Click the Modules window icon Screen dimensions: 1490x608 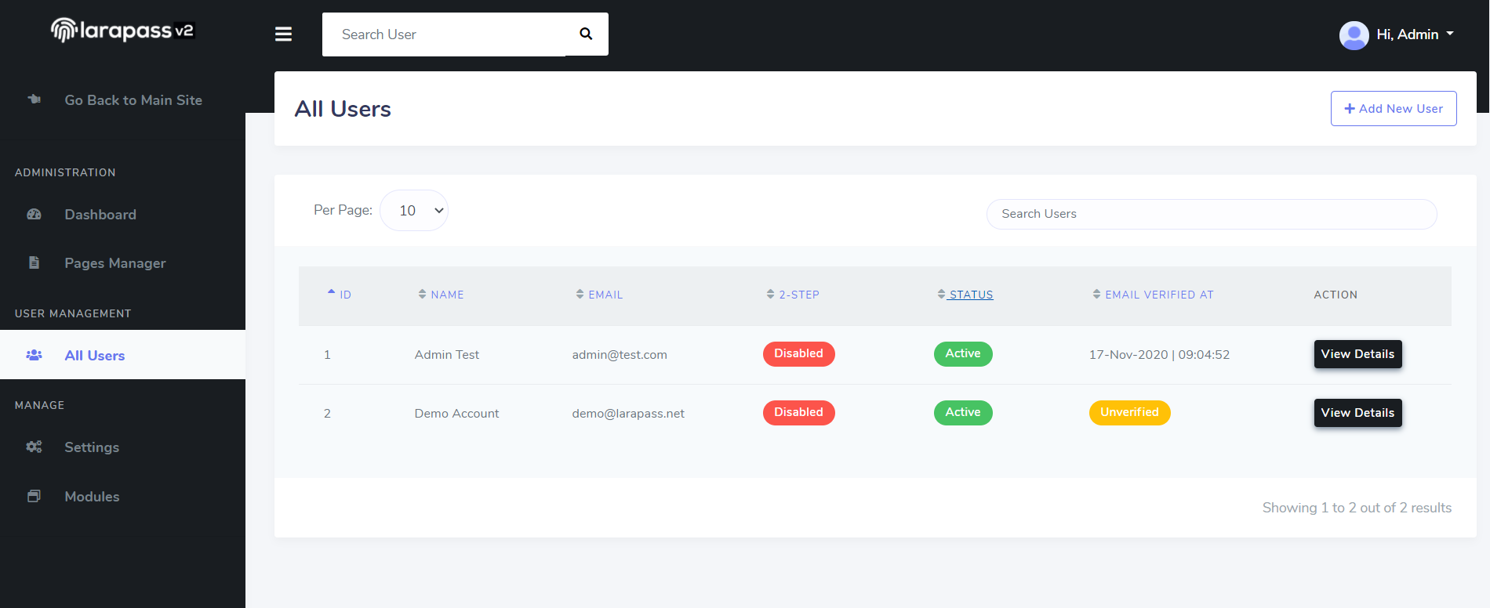pos(34,496)
